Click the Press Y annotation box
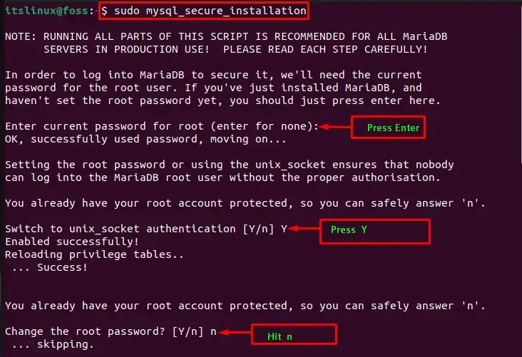Viewport: 522px width, 357px height. click(380, 231)
